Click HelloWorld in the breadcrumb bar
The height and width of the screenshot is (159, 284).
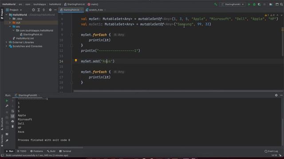[x=9, y=4]
